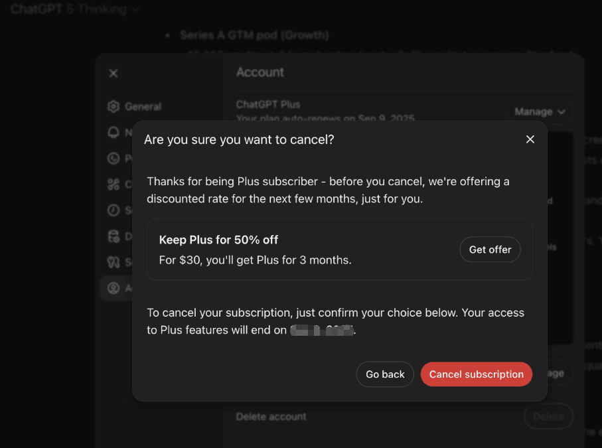The height and width of the screenshot is (448, 602).
Task: Click Get offer to keep Plus
Action: tap(490, 250)
